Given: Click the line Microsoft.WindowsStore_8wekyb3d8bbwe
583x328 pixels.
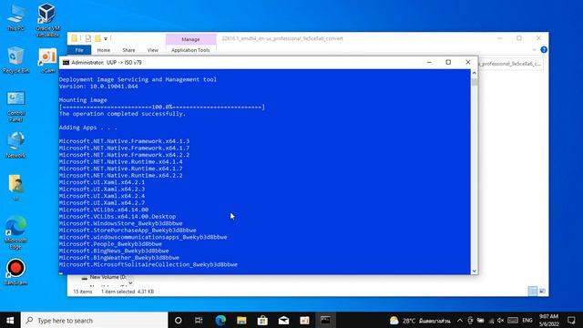Looking at the screenshot, I should (x=120, y=223).
